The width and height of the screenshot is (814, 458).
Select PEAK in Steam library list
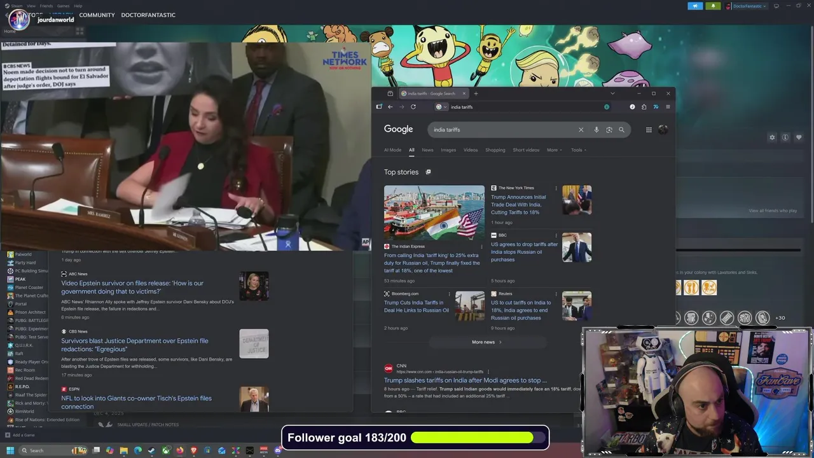point(20,279)
